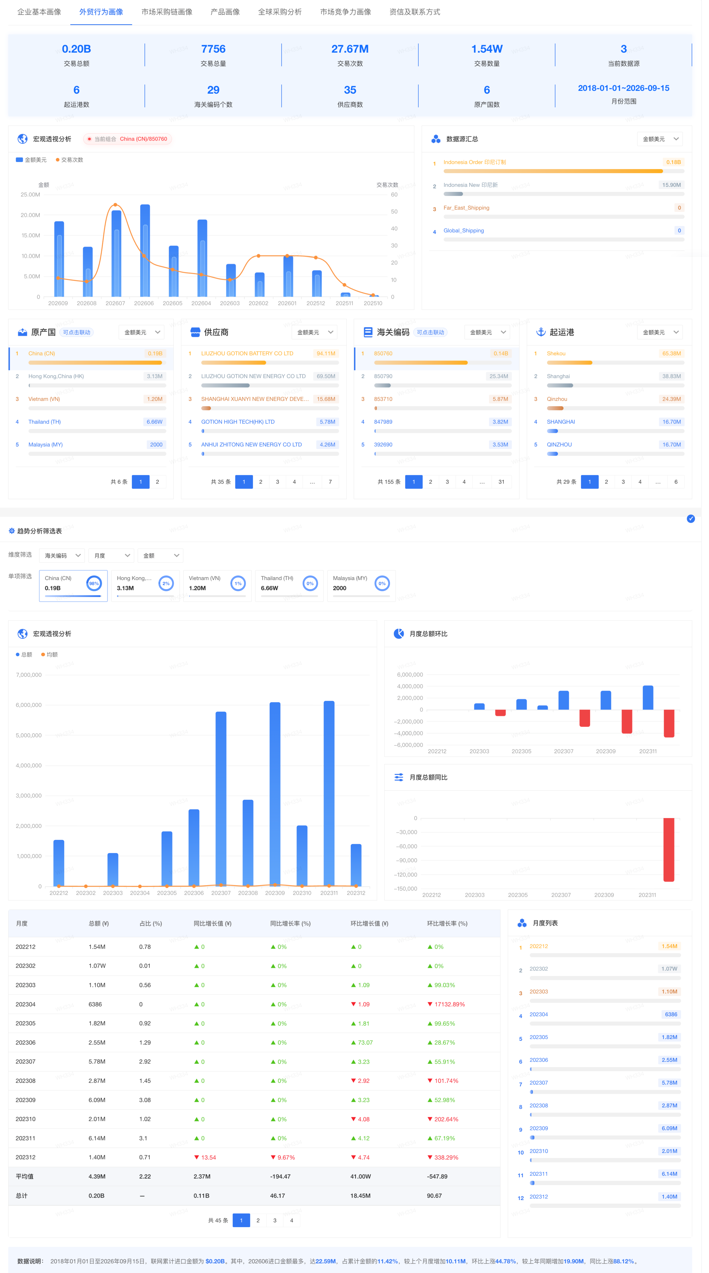Click the Indonesia Order 印尼订制 progress bar
The image size is (709, 1273).
(x=564, y=171)
